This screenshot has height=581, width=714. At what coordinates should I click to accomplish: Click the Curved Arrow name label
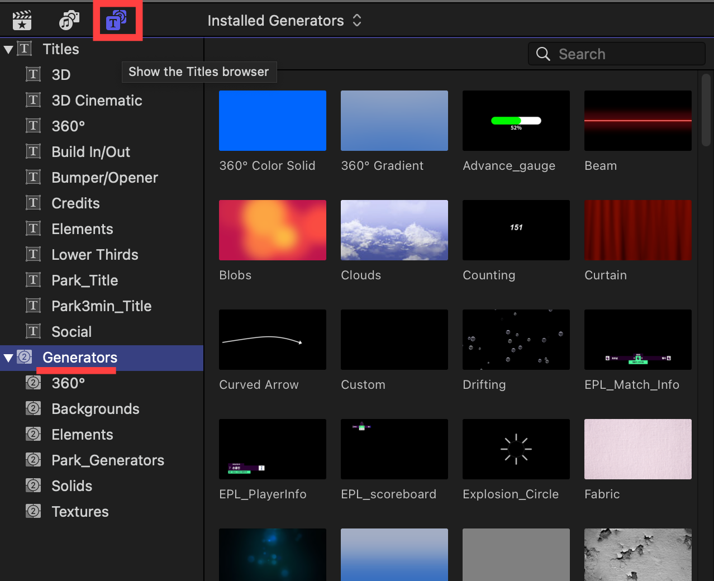click(259, 384)
